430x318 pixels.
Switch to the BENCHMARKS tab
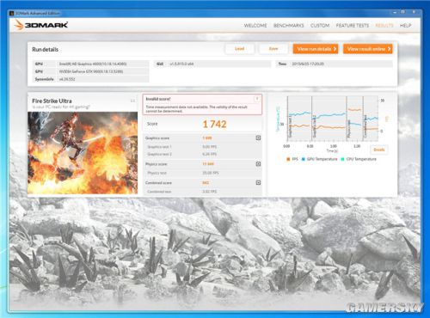[288, 26]
